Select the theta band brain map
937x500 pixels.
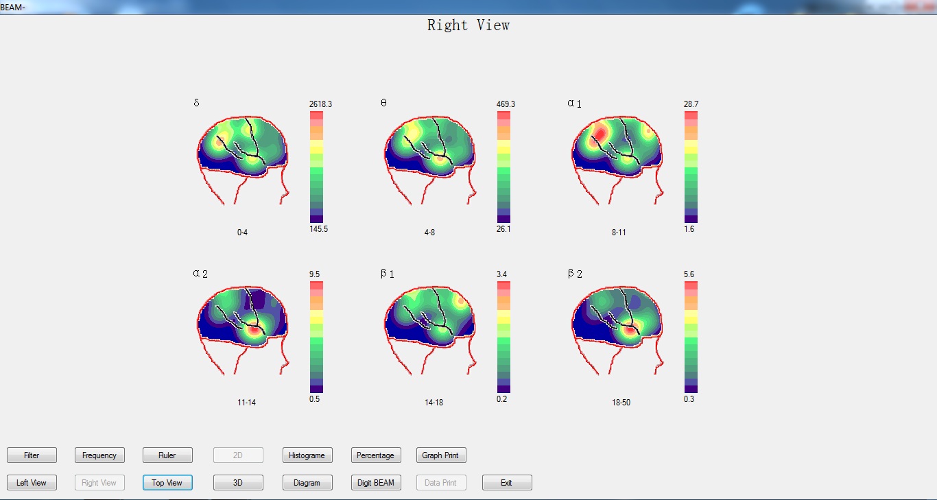pos(431,159)
